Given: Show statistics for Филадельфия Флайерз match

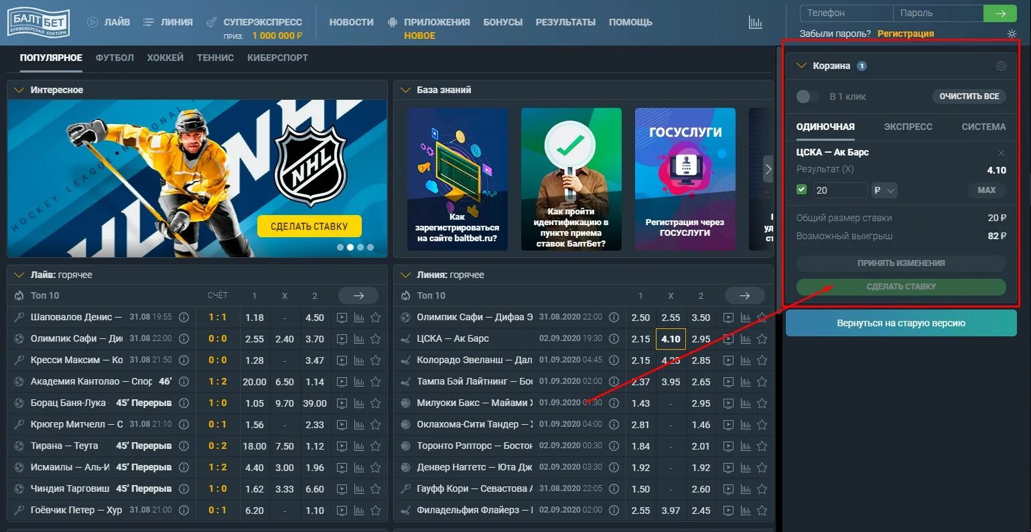Looking at the screenshot, I should click(746, 511).
